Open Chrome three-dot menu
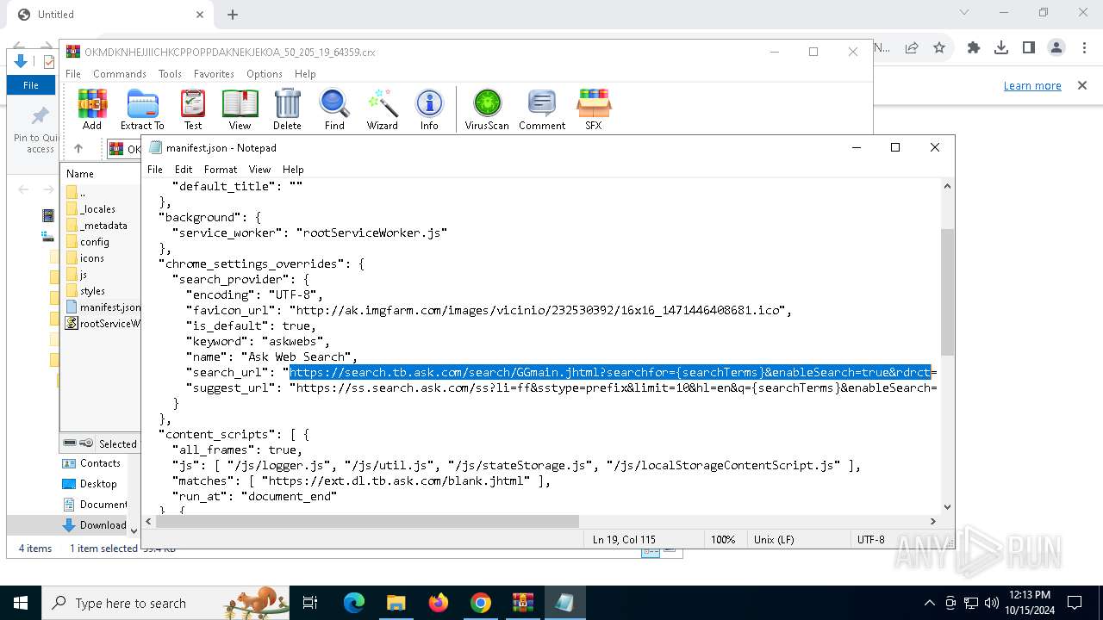 point(1083,48)
